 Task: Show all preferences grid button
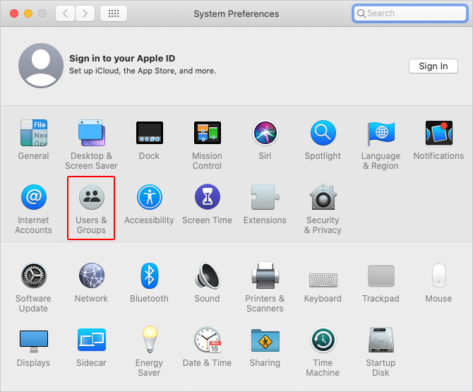coord(114,13)
